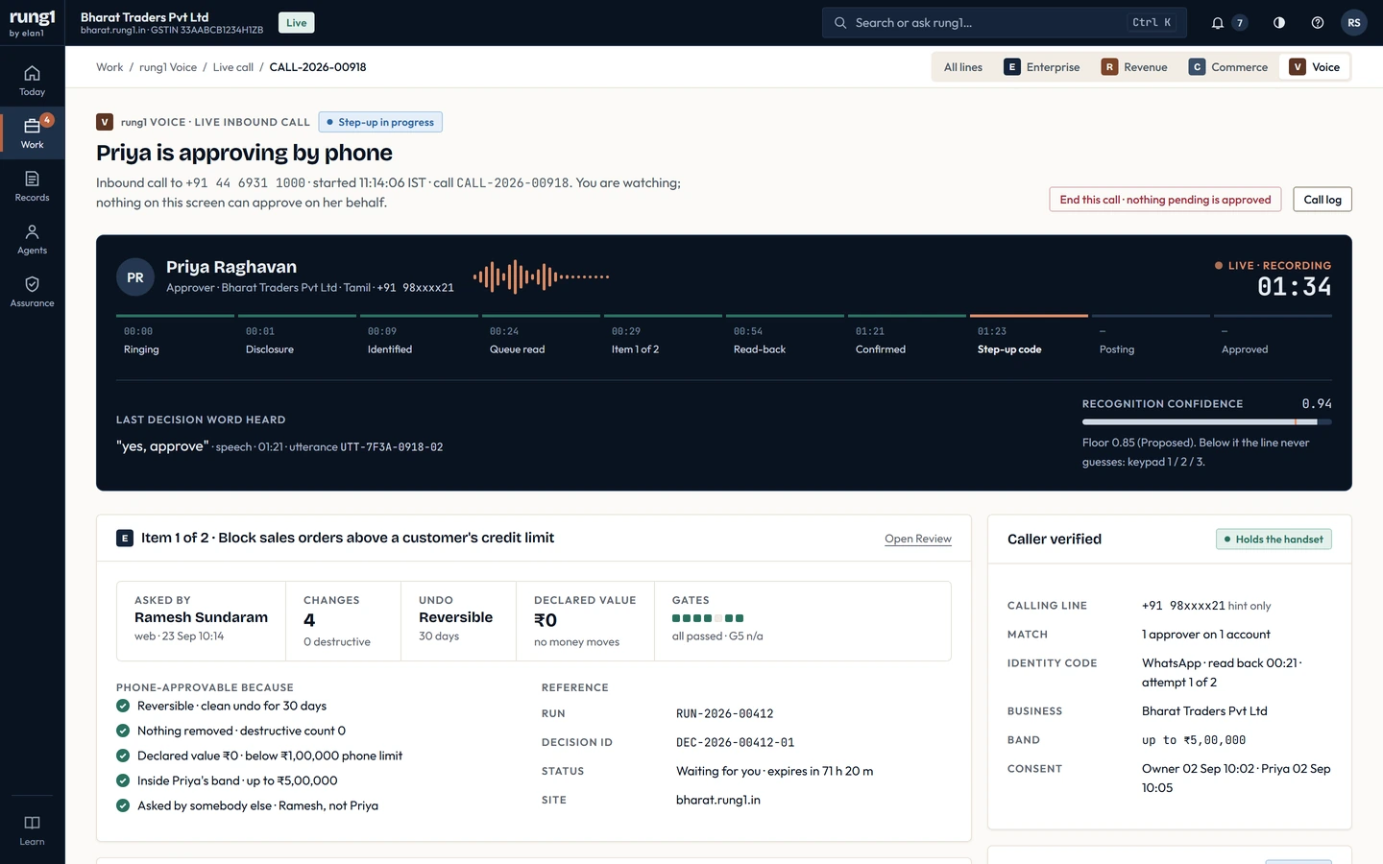Click check icon beside Nothing removed

click(x=123, y=731)
